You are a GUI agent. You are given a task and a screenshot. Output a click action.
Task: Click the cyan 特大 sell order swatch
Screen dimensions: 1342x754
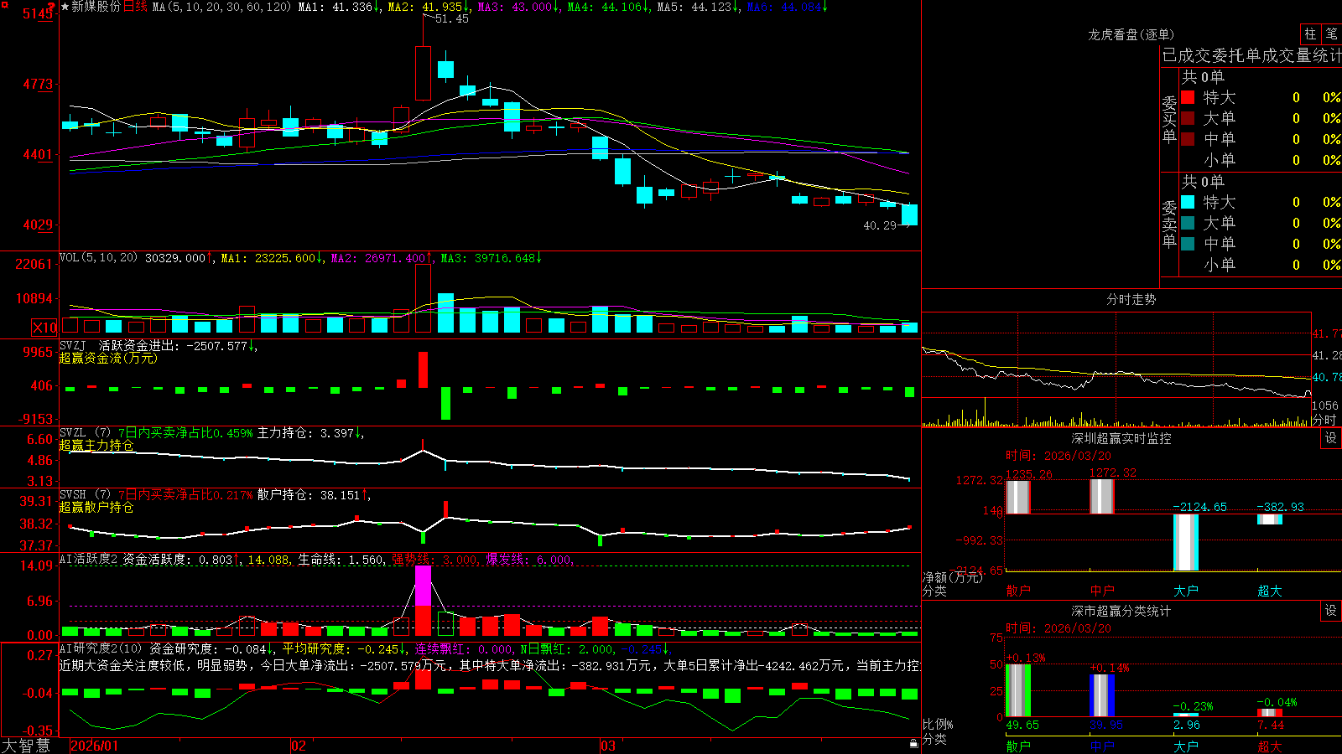(x=1188, y=202)
